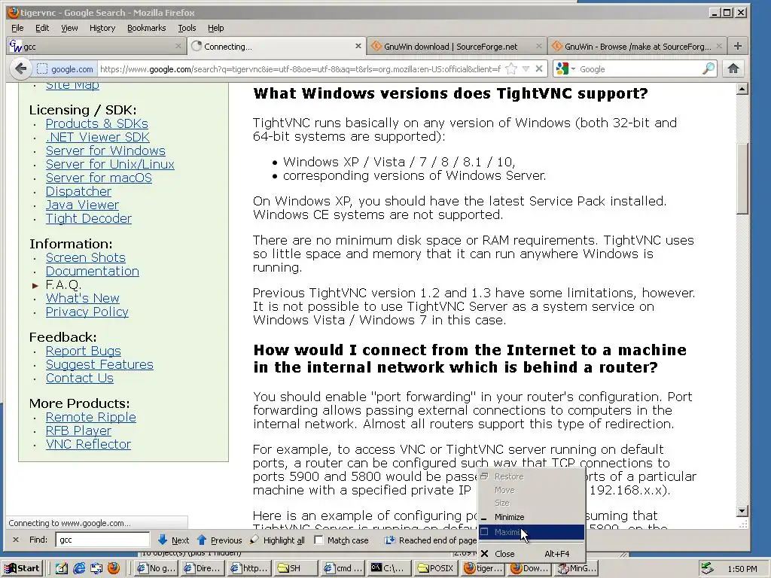This screenshot has height=578, width=771.
Task: Switch to the cmd taskbar button
Action: click(343, 568)
